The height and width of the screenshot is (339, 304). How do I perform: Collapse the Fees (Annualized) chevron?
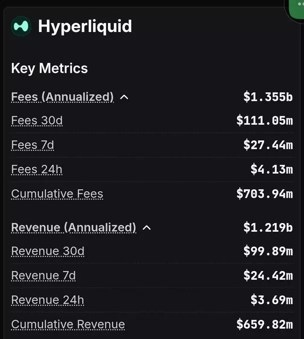pos(124,97)
